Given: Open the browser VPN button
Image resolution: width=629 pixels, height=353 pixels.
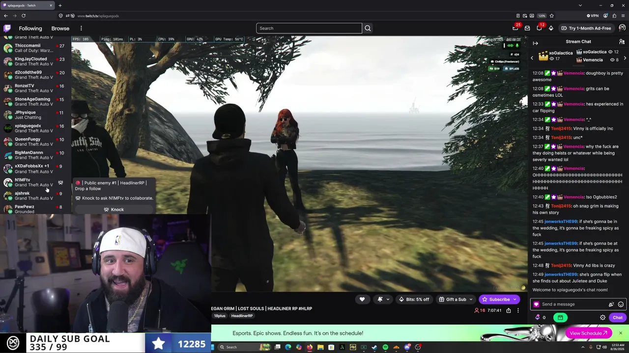Looking at the screenshot, I should coord(593,16).
